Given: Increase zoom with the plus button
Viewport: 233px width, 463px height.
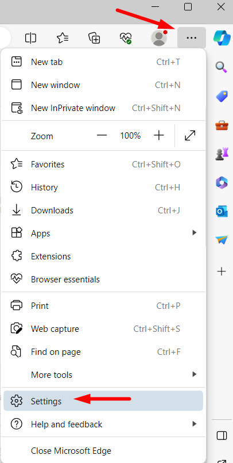Looking at the screenshot, I should click(x=159, y=136).
